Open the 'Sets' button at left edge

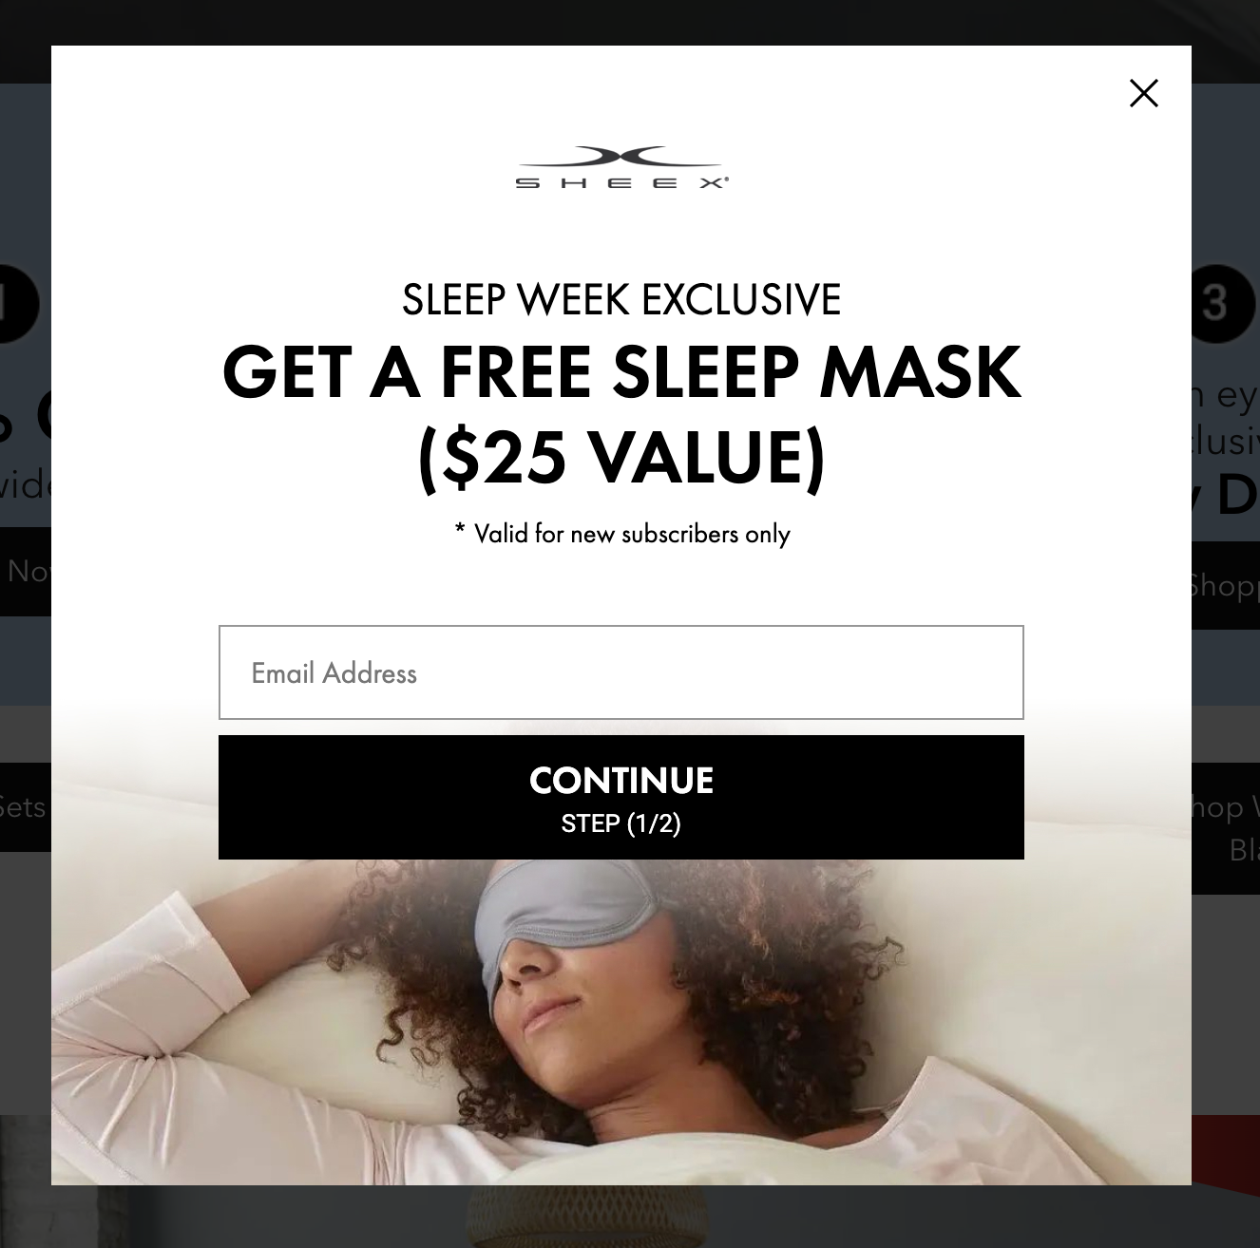click(26, 807)
